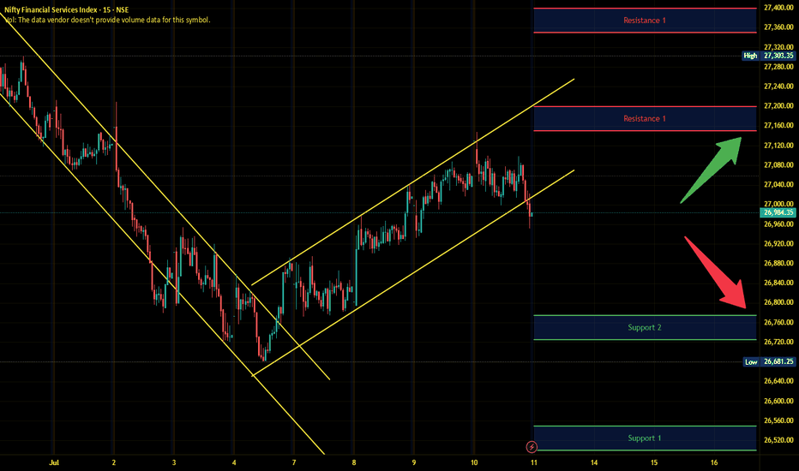Click the 26,720.00 price axis label
The height and width of the screenshot is (471, 799).
(778, 342)
